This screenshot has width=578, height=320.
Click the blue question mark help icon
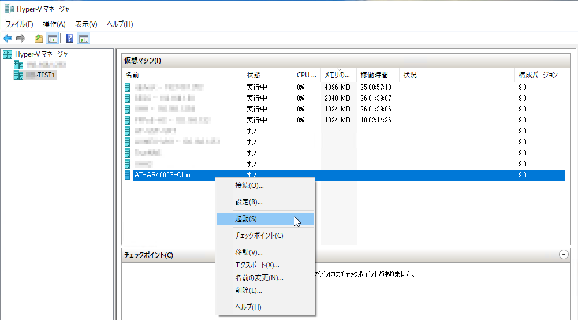pyautogui.click(x=69, y=39)
